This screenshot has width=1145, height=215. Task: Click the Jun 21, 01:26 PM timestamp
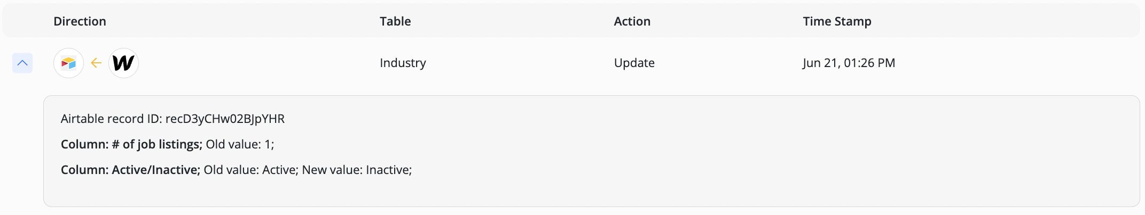(x=849, y=63)
